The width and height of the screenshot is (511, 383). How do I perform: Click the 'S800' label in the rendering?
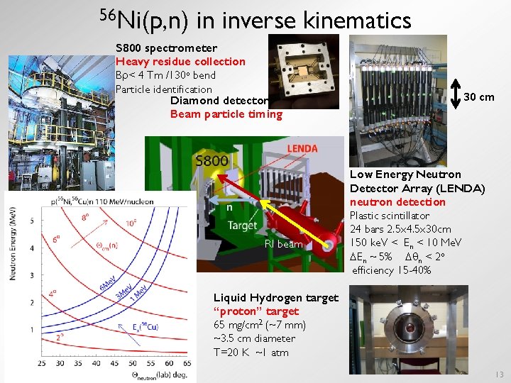click(211, 160)
